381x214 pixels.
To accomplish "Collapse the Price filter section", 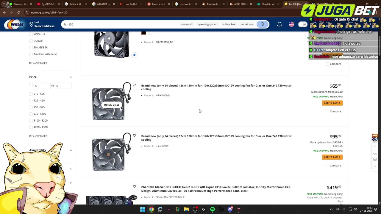I will [x=71, y=77].
